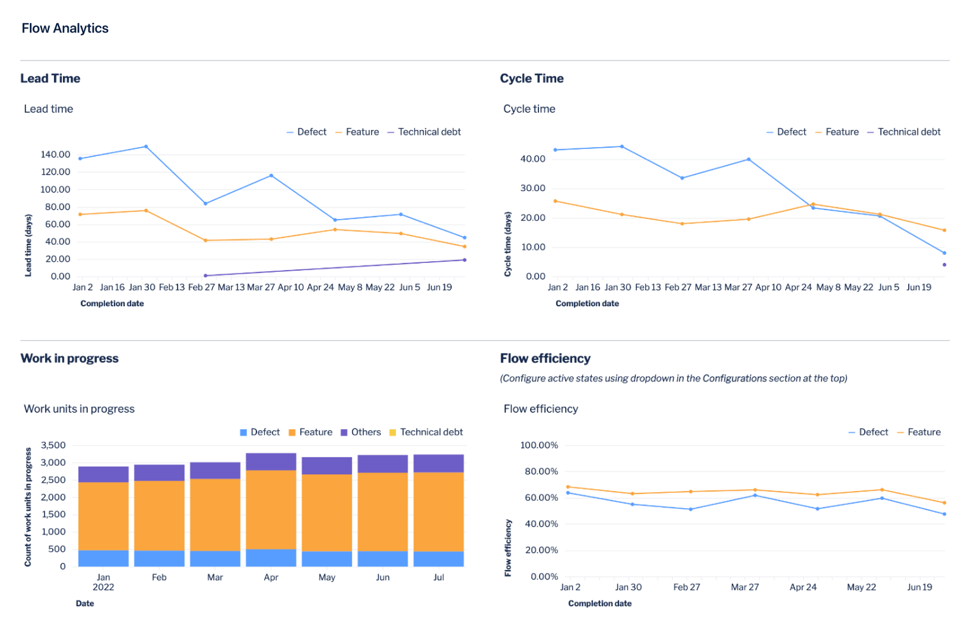Click the Flow Analytics page title
980x640 pixels.
65,28
